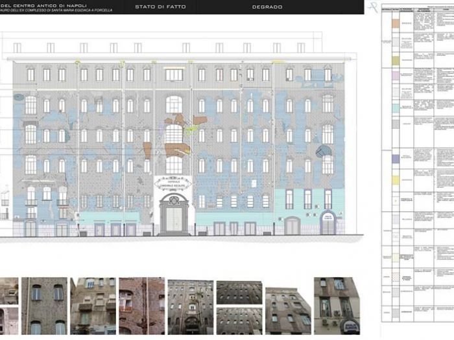
Task: Open the photo of two arched brick windows
Action: coord(43,306)
